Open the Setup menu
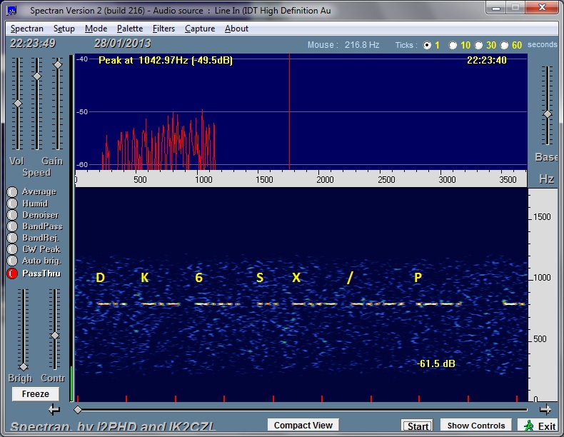The width and height of the screenshot is (564, 437). point(64,29)
